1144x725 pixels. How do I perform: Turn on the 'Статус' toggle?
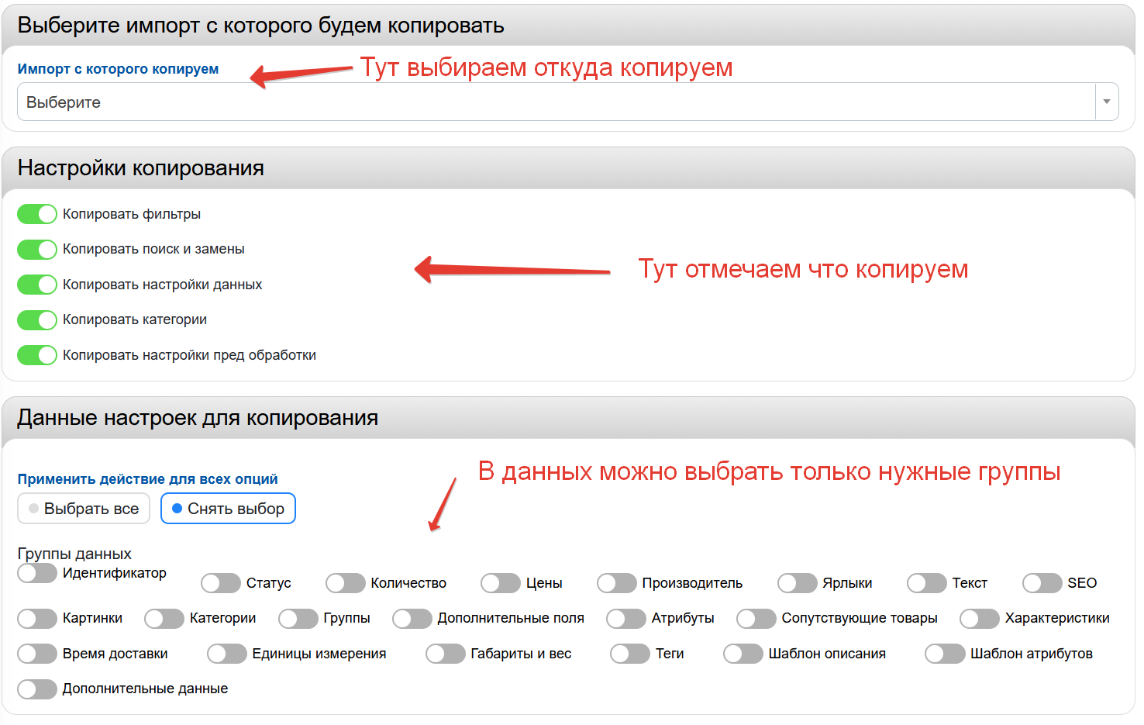(x=221, y=583)
